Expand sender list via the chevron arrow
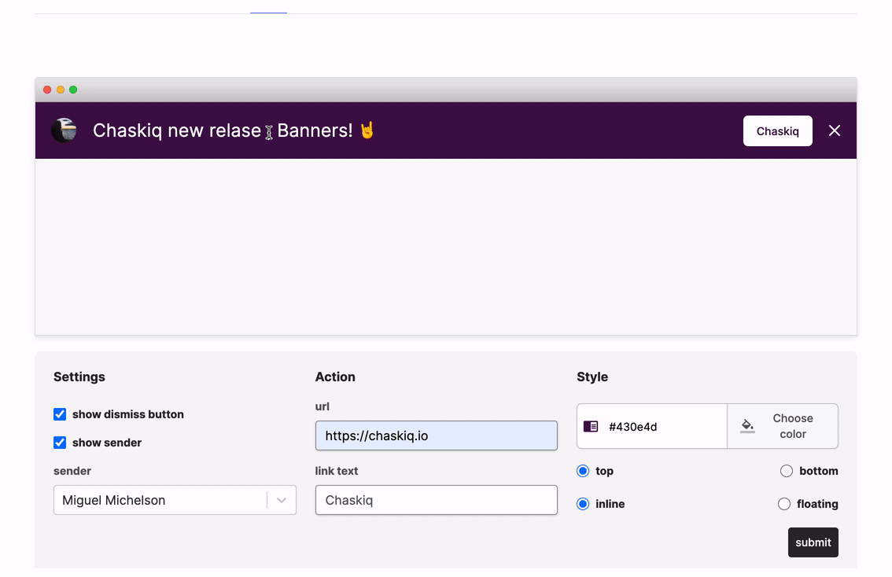This screenshot has height=577, width=892. [x=282, y=500]
